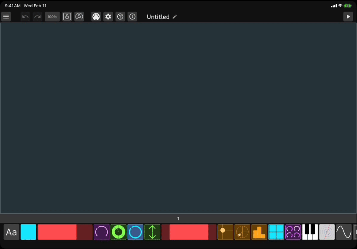Image resolution: width=357 pixels, height=249 pixels.
Task: Add the red centered range fader control
Action: pos(189,232)
